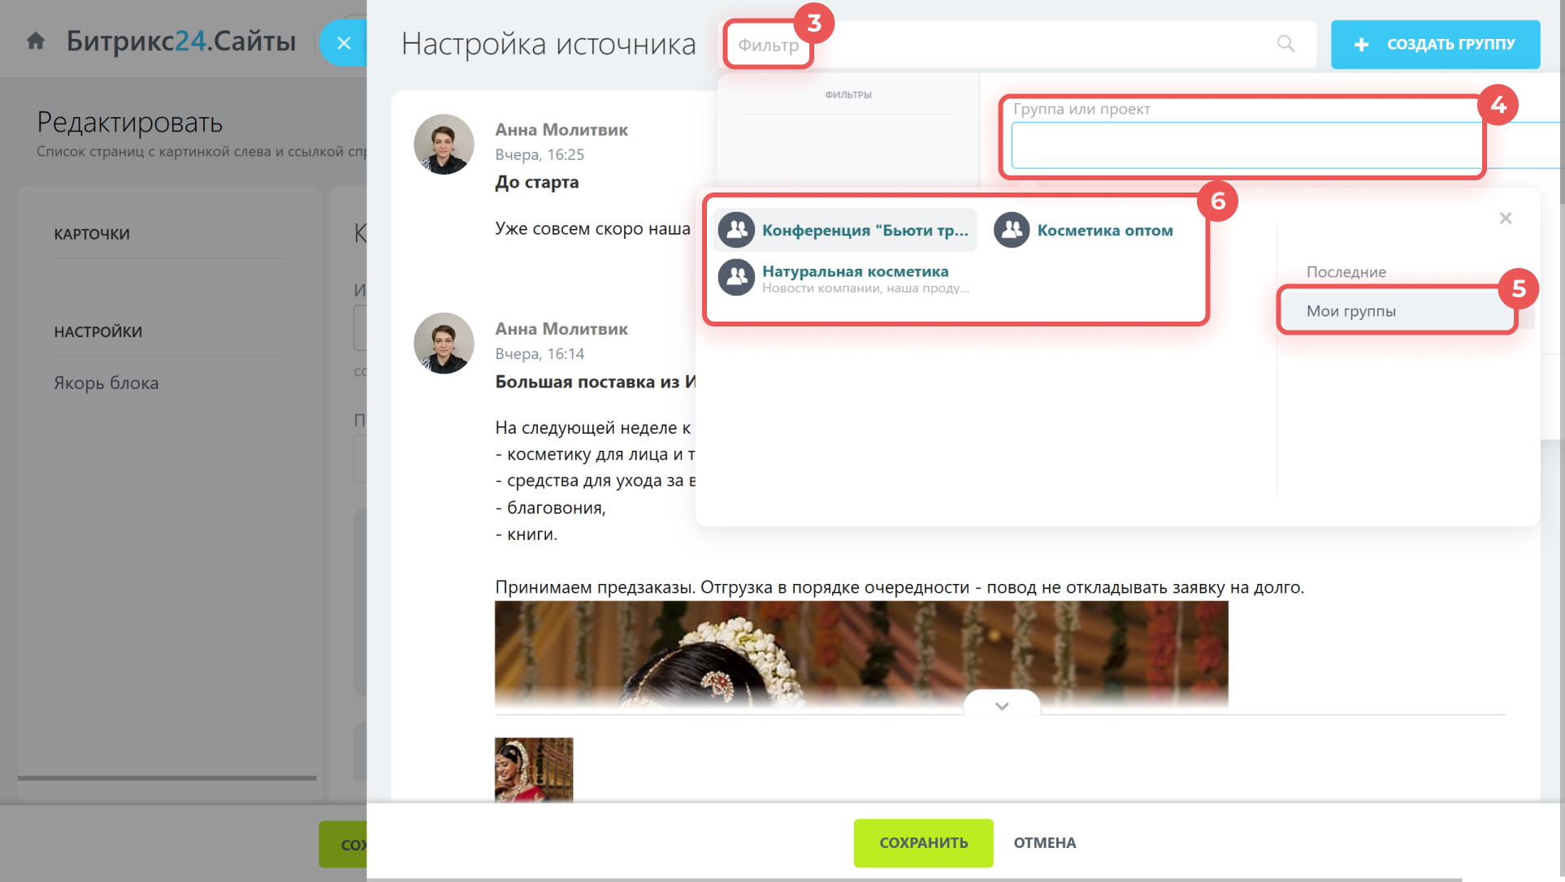Close the slider with the blue X button
Image resolution: width=1565 pixels, height=882 pixels.
click(x=344, y=43)
